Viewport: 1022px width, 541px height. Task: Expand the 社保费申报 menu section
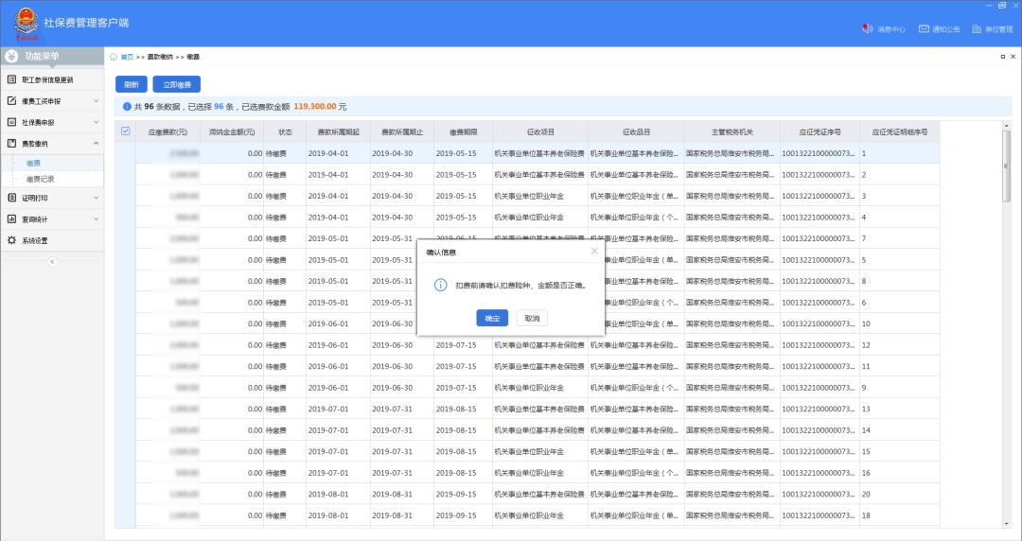[96, 122]
